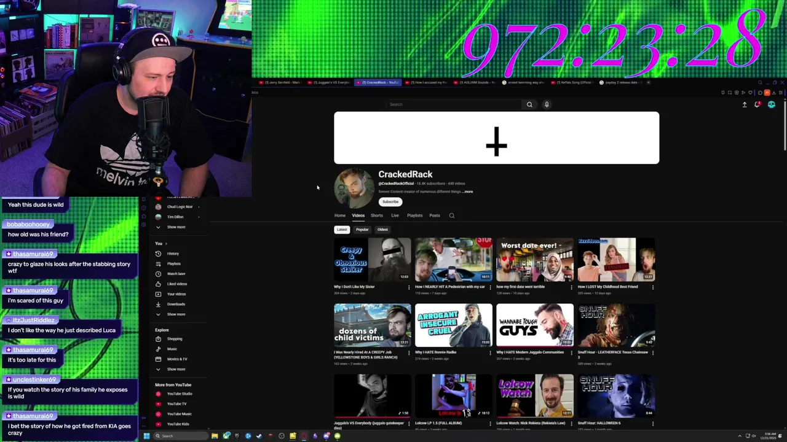Open Snuff Hour Leatherface thumbnail
The width and height of the screenshot is (787, 442).
(616, 325)
